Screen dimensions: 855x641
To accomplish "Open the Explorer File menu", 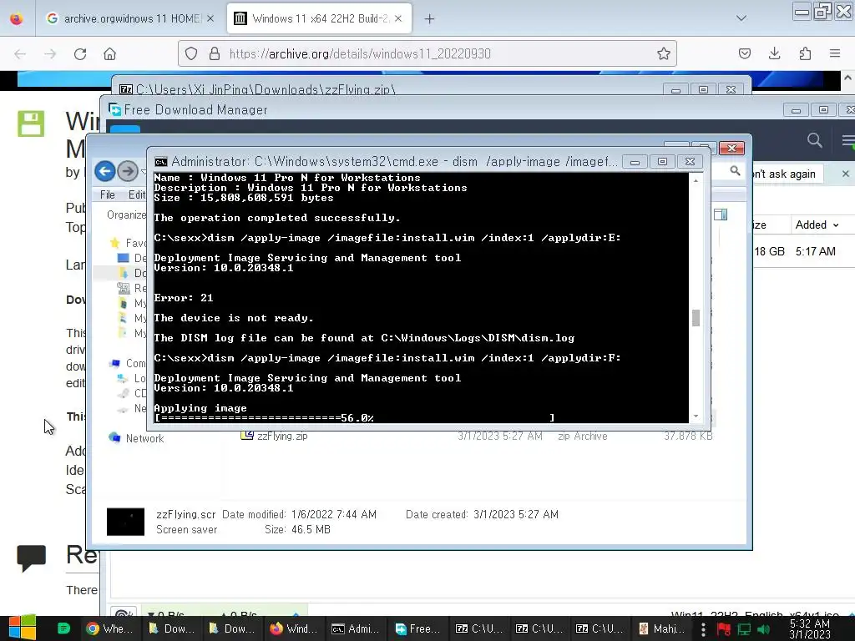I will point(108,194).
